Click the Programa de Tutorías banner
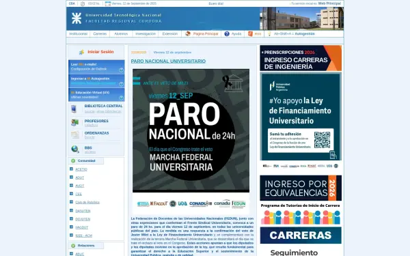This screenshot has width=410, height=256. (x=301, y=214)
